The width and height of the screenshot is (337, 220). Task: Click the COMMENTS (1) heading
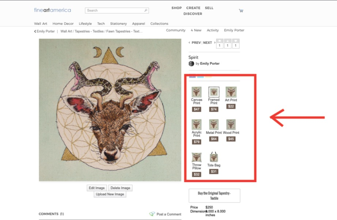point(51,214)
